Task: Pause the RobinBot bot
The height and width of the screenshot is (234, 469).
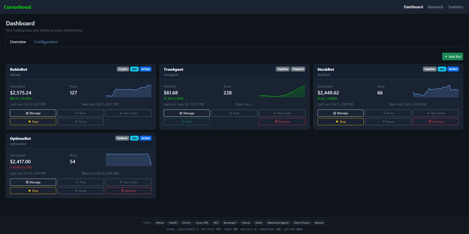Action: pyautogui.click(x=81, y=122)
